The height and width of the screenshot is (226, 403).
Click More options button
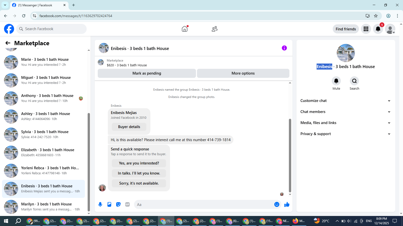tap(243, 73)
